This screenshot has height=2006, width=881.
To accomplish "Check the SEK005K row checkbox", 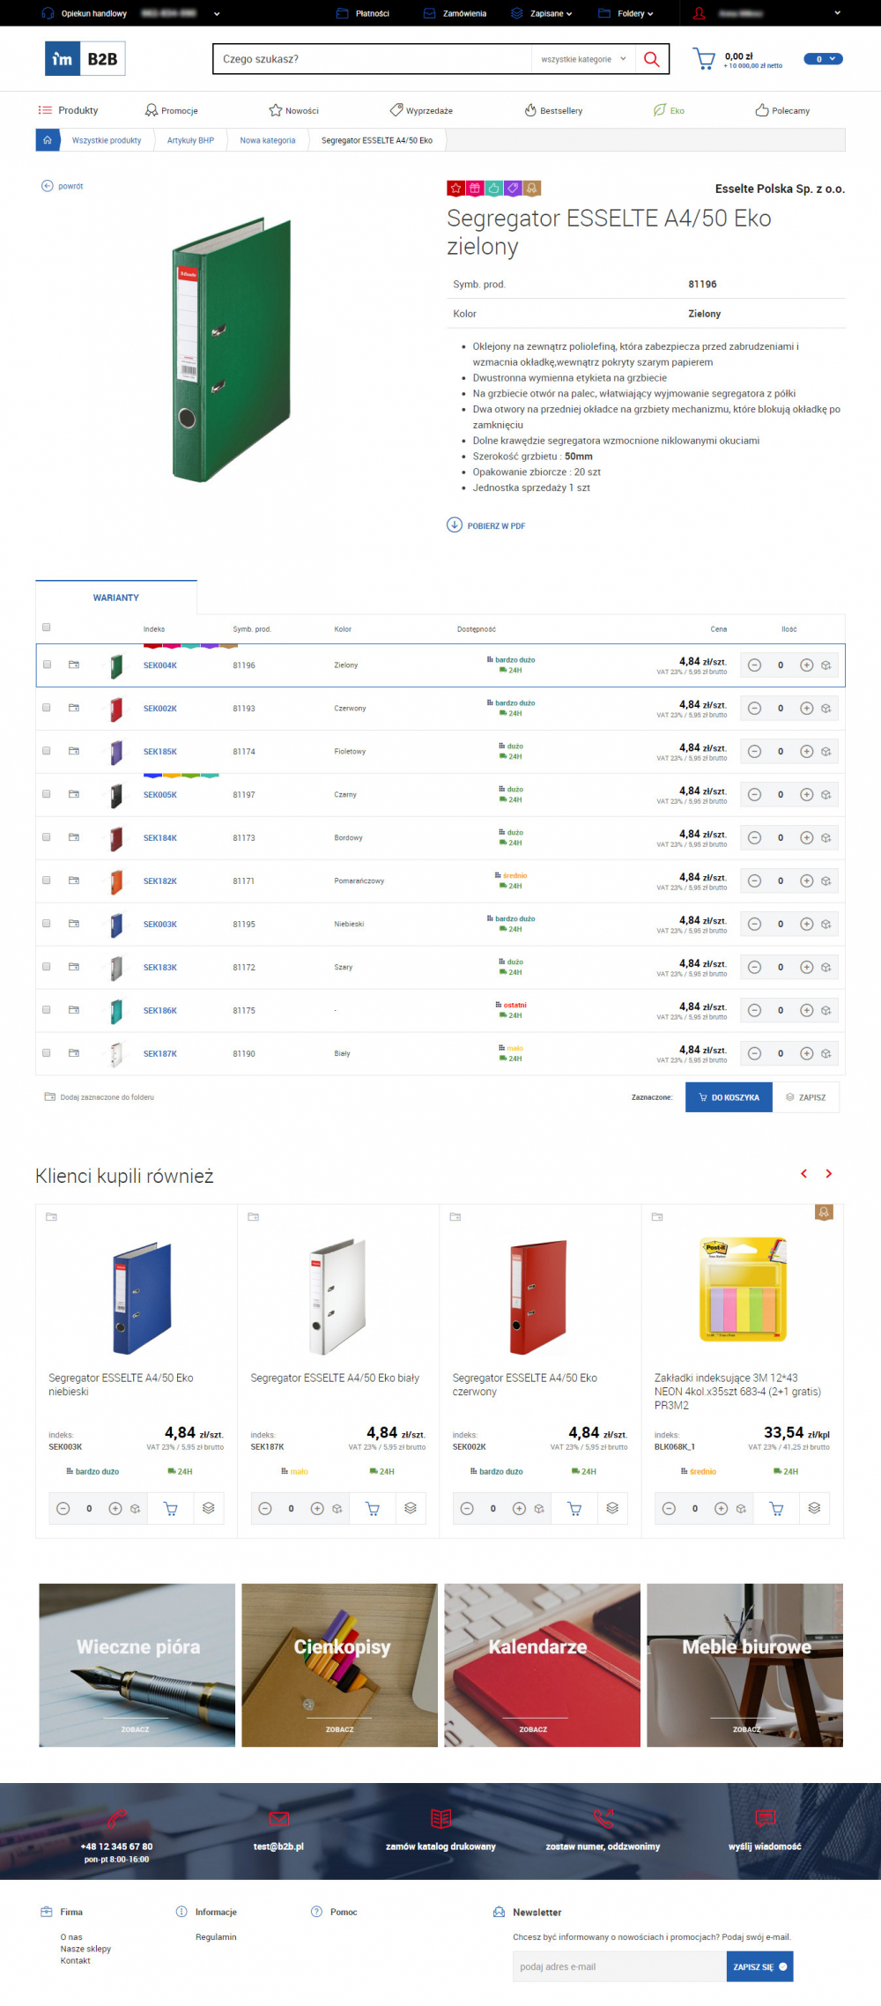I will pos(47,794).
